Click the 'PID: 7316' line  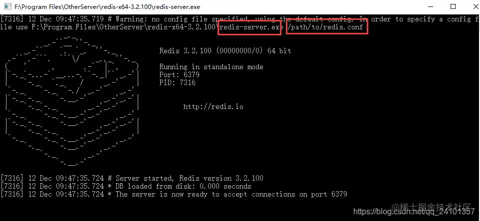point(177,83)
